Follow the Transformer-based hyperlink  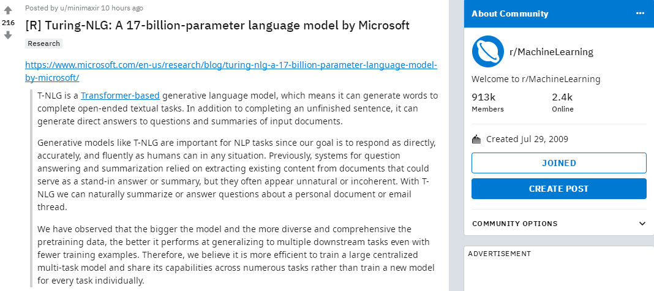click(x=120, y=96)
